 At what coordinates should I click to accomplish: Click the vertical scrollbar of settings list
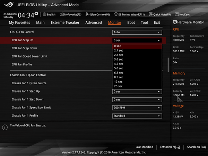coord(168,65)
